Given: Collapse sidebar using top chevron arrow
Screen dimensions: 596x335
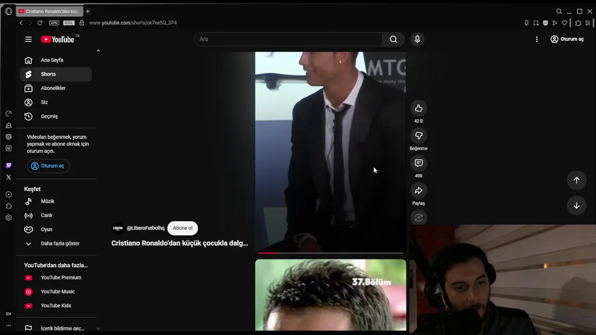Looking at the screenshot, I should pyautogui.click(x=98, y=50).
